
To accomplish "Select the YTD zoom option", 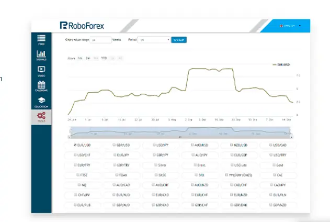I will tap(104, 58).
